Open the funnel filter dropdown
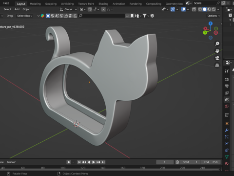234x176 pixels. (146, 16)
